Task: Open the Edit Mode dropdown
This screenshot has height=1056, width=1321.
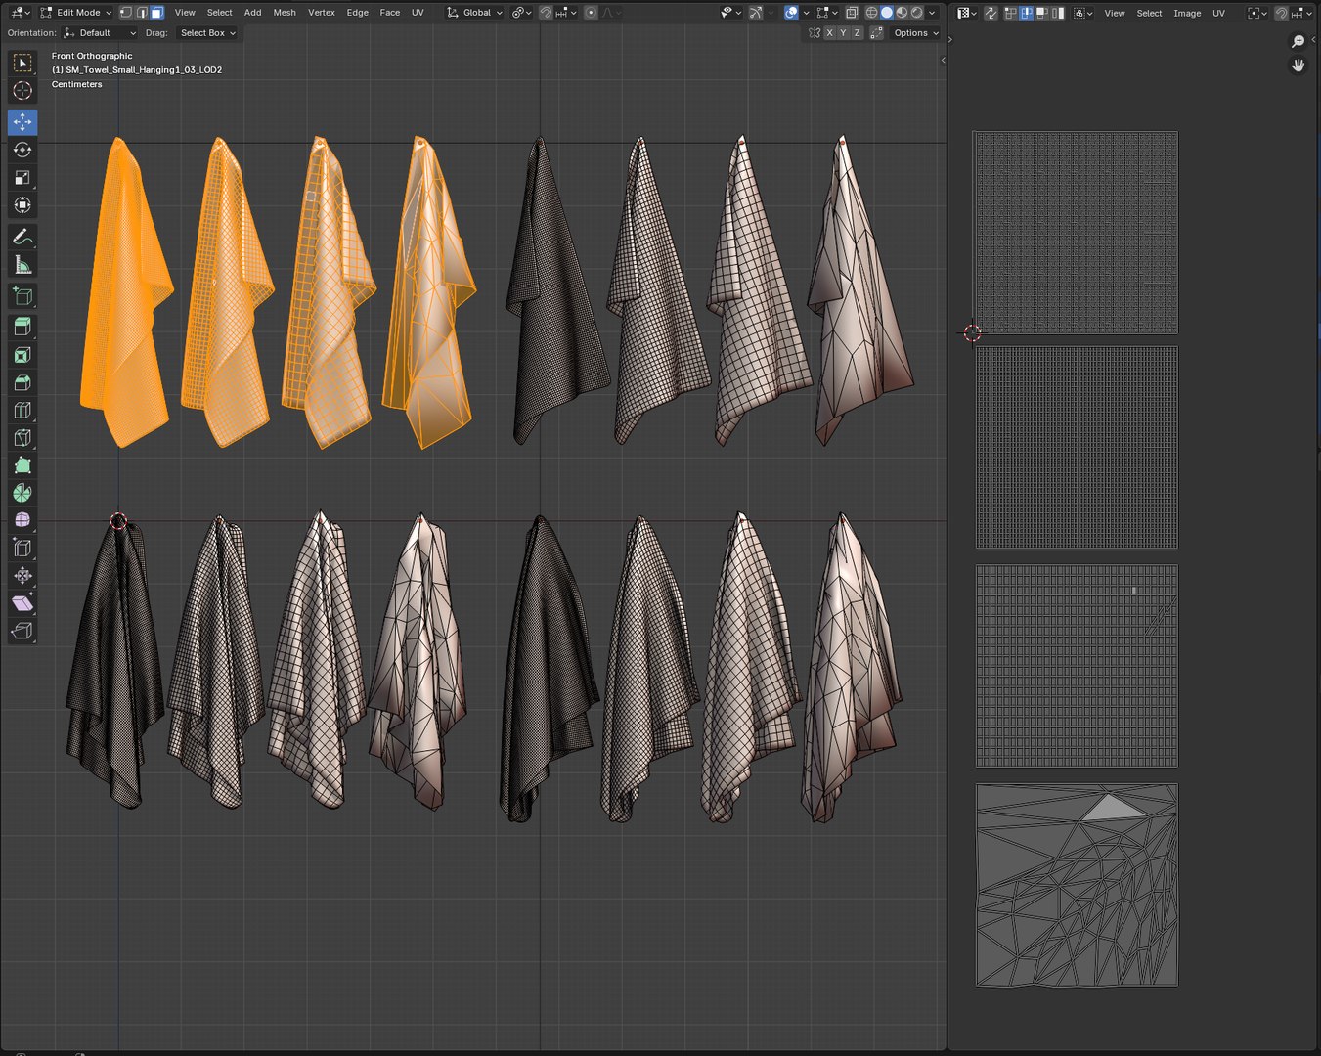Action: pos(76,13)
